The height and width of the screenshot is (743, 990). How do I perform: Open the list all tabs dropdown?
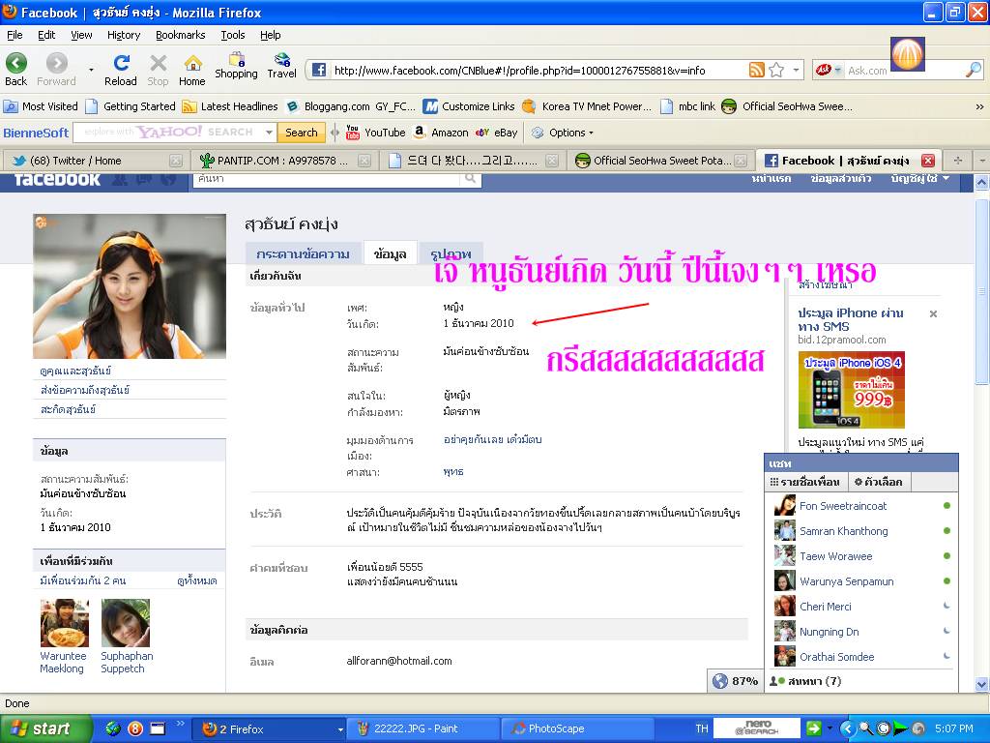pos(982,161)
